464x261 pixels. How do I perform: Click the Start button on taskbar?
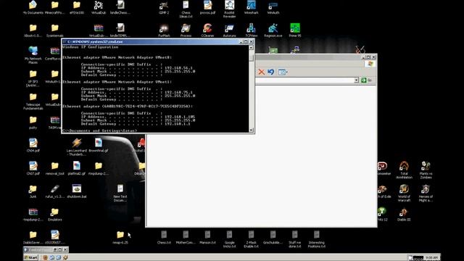(31, 258)
